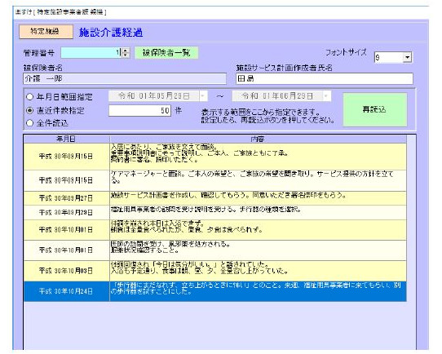
Task: Select the highlighted 平成30年10月24日 row
Action: click(215, 291)
